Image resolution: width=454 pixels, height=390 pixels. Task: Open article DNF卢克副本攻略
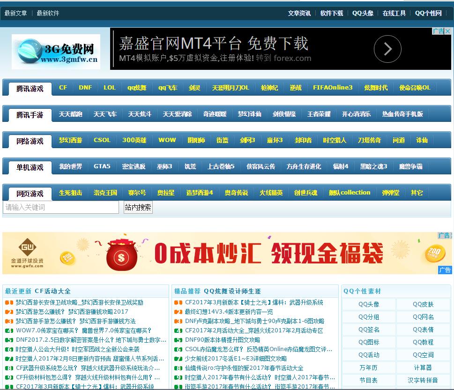pos(254,322)
